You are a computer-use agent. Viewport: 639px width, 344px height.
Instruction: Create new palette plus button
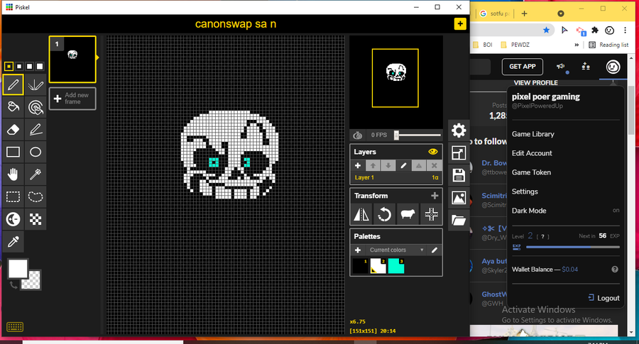tap(358, 250)
